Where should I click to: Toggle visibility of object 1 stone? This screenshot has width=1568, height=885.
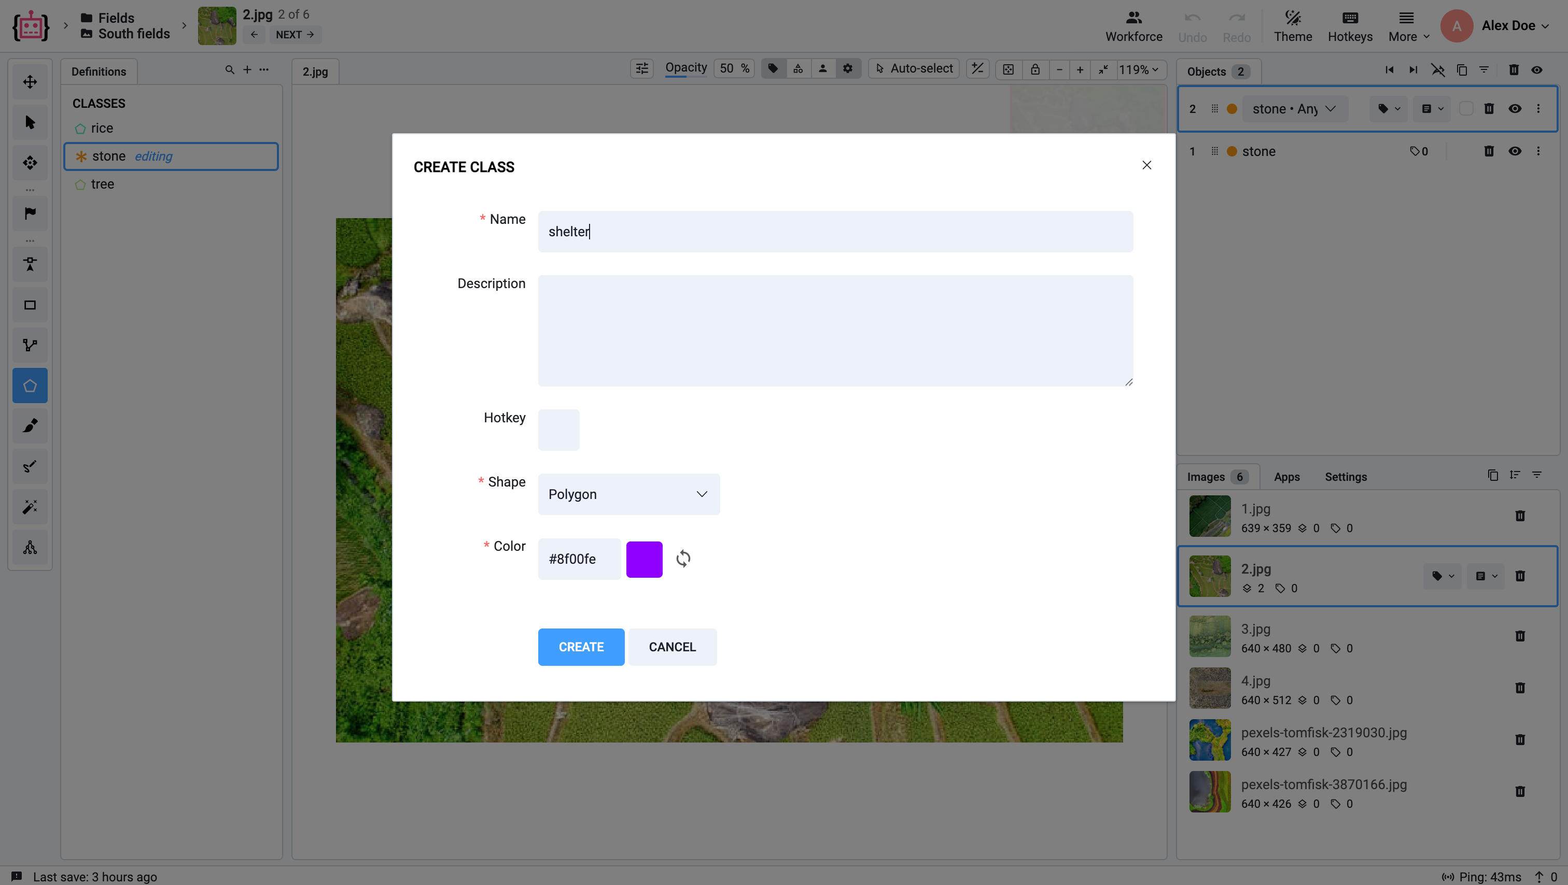[1515, 151]
